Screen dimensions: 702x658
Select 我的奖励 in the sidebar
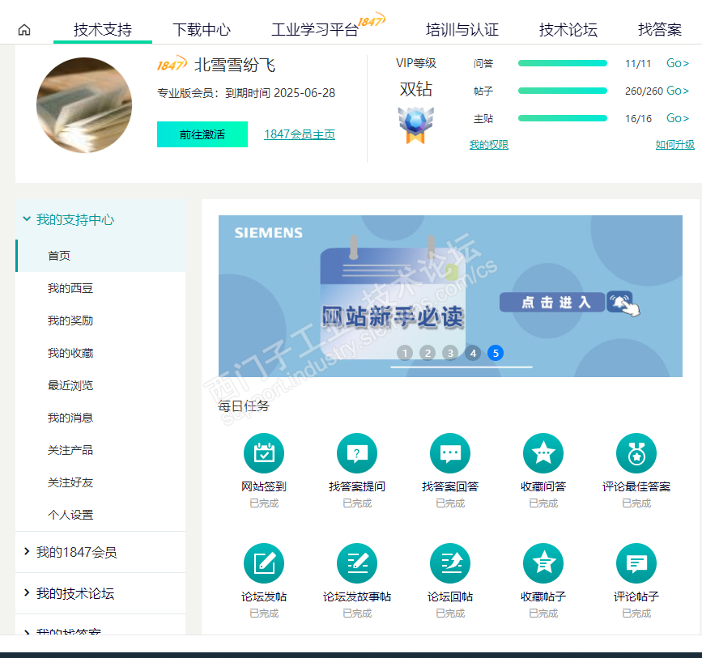pos(70,321)
